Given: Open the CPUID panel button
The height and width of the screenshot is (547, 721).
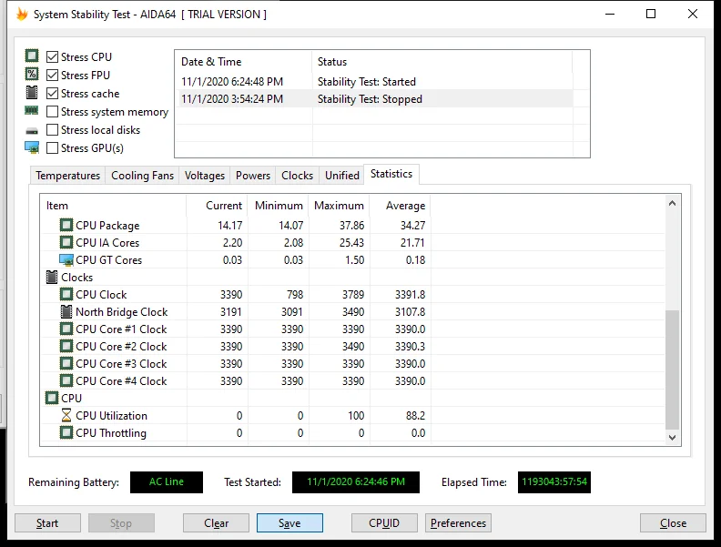Looking at the screenshot, I should pyautogui.click(x=384, y=523).
